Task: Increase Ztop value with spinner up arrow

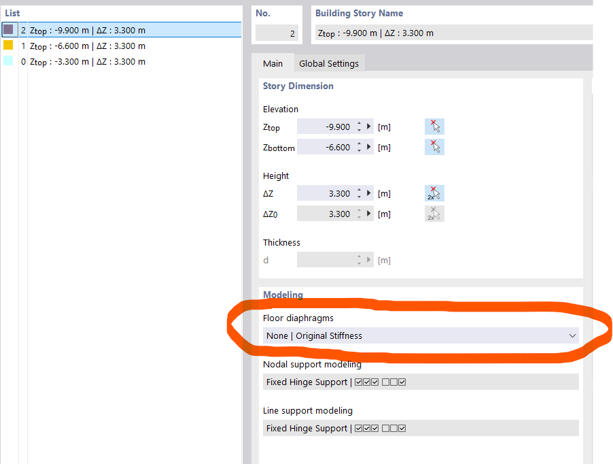Action: click(359, 124)
